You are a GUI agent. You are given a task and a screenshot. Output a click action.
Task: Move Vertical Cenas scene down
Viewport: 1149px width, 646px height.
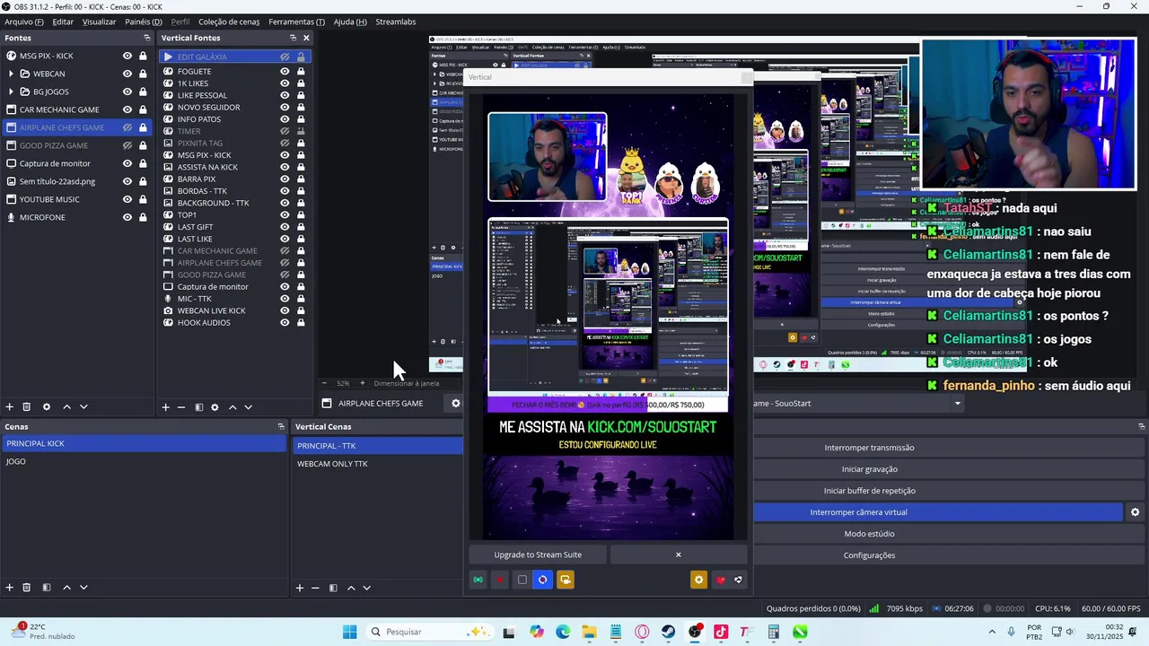point(366,588)
